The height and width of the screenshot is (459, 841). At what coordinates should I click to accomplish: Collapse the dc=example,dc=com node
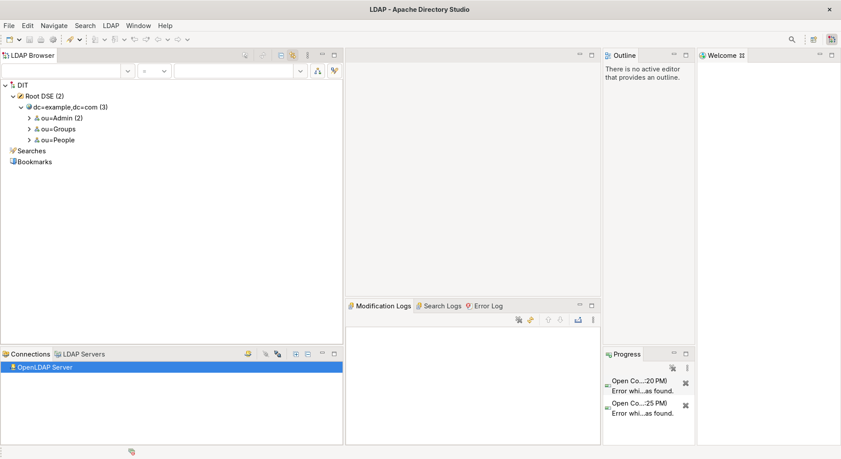click(x=21, y=107)
